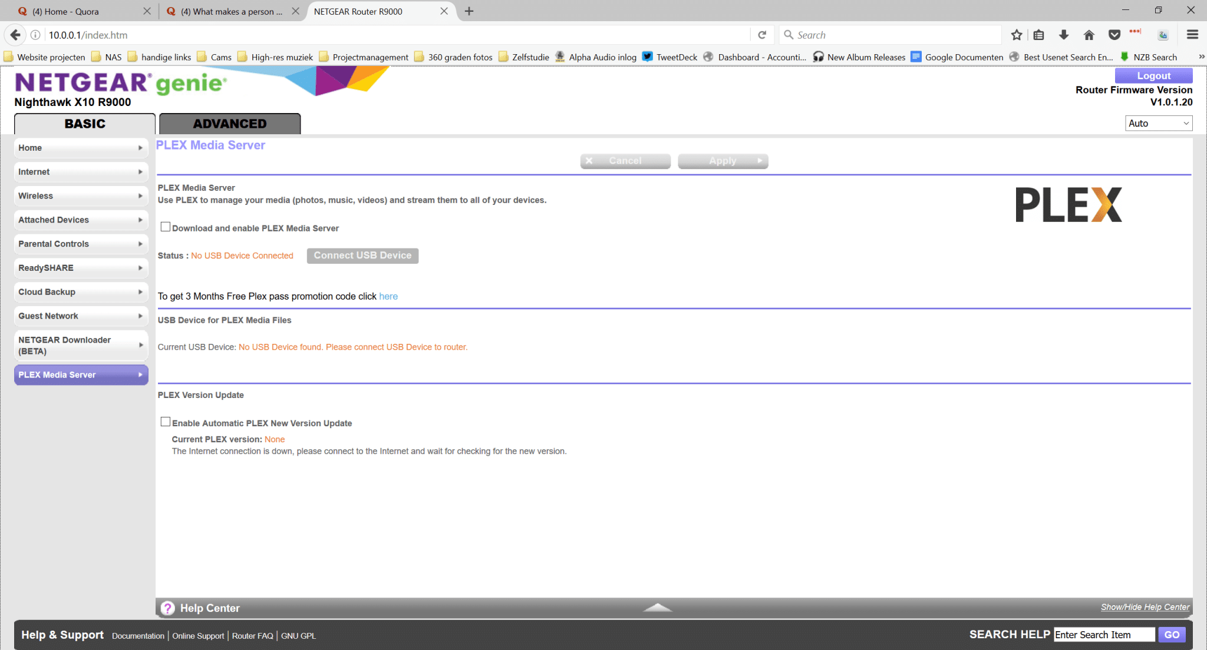Focus the Enter Search Item help field
Image resolution: width=1207 pixels, height=650 pixels.
[x=1104, y=635]
